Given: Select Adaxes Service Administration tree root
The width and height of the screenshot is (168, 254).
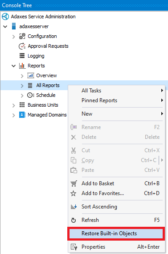Looking at the screenshot, I should 43,17.
